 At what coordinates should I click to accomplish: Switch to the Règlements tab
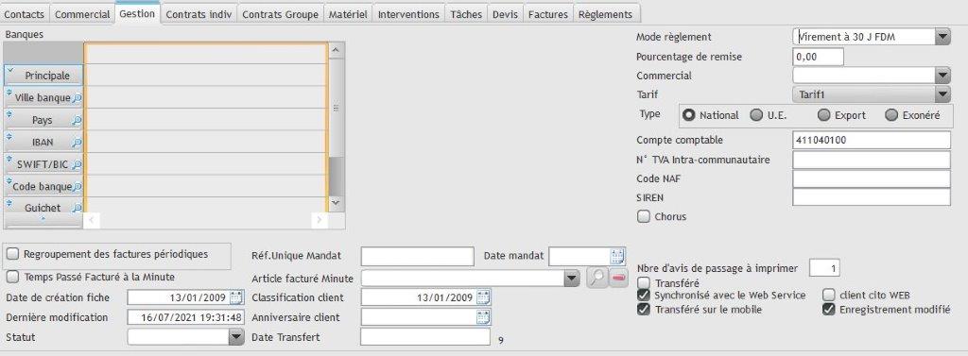[606, 14]
